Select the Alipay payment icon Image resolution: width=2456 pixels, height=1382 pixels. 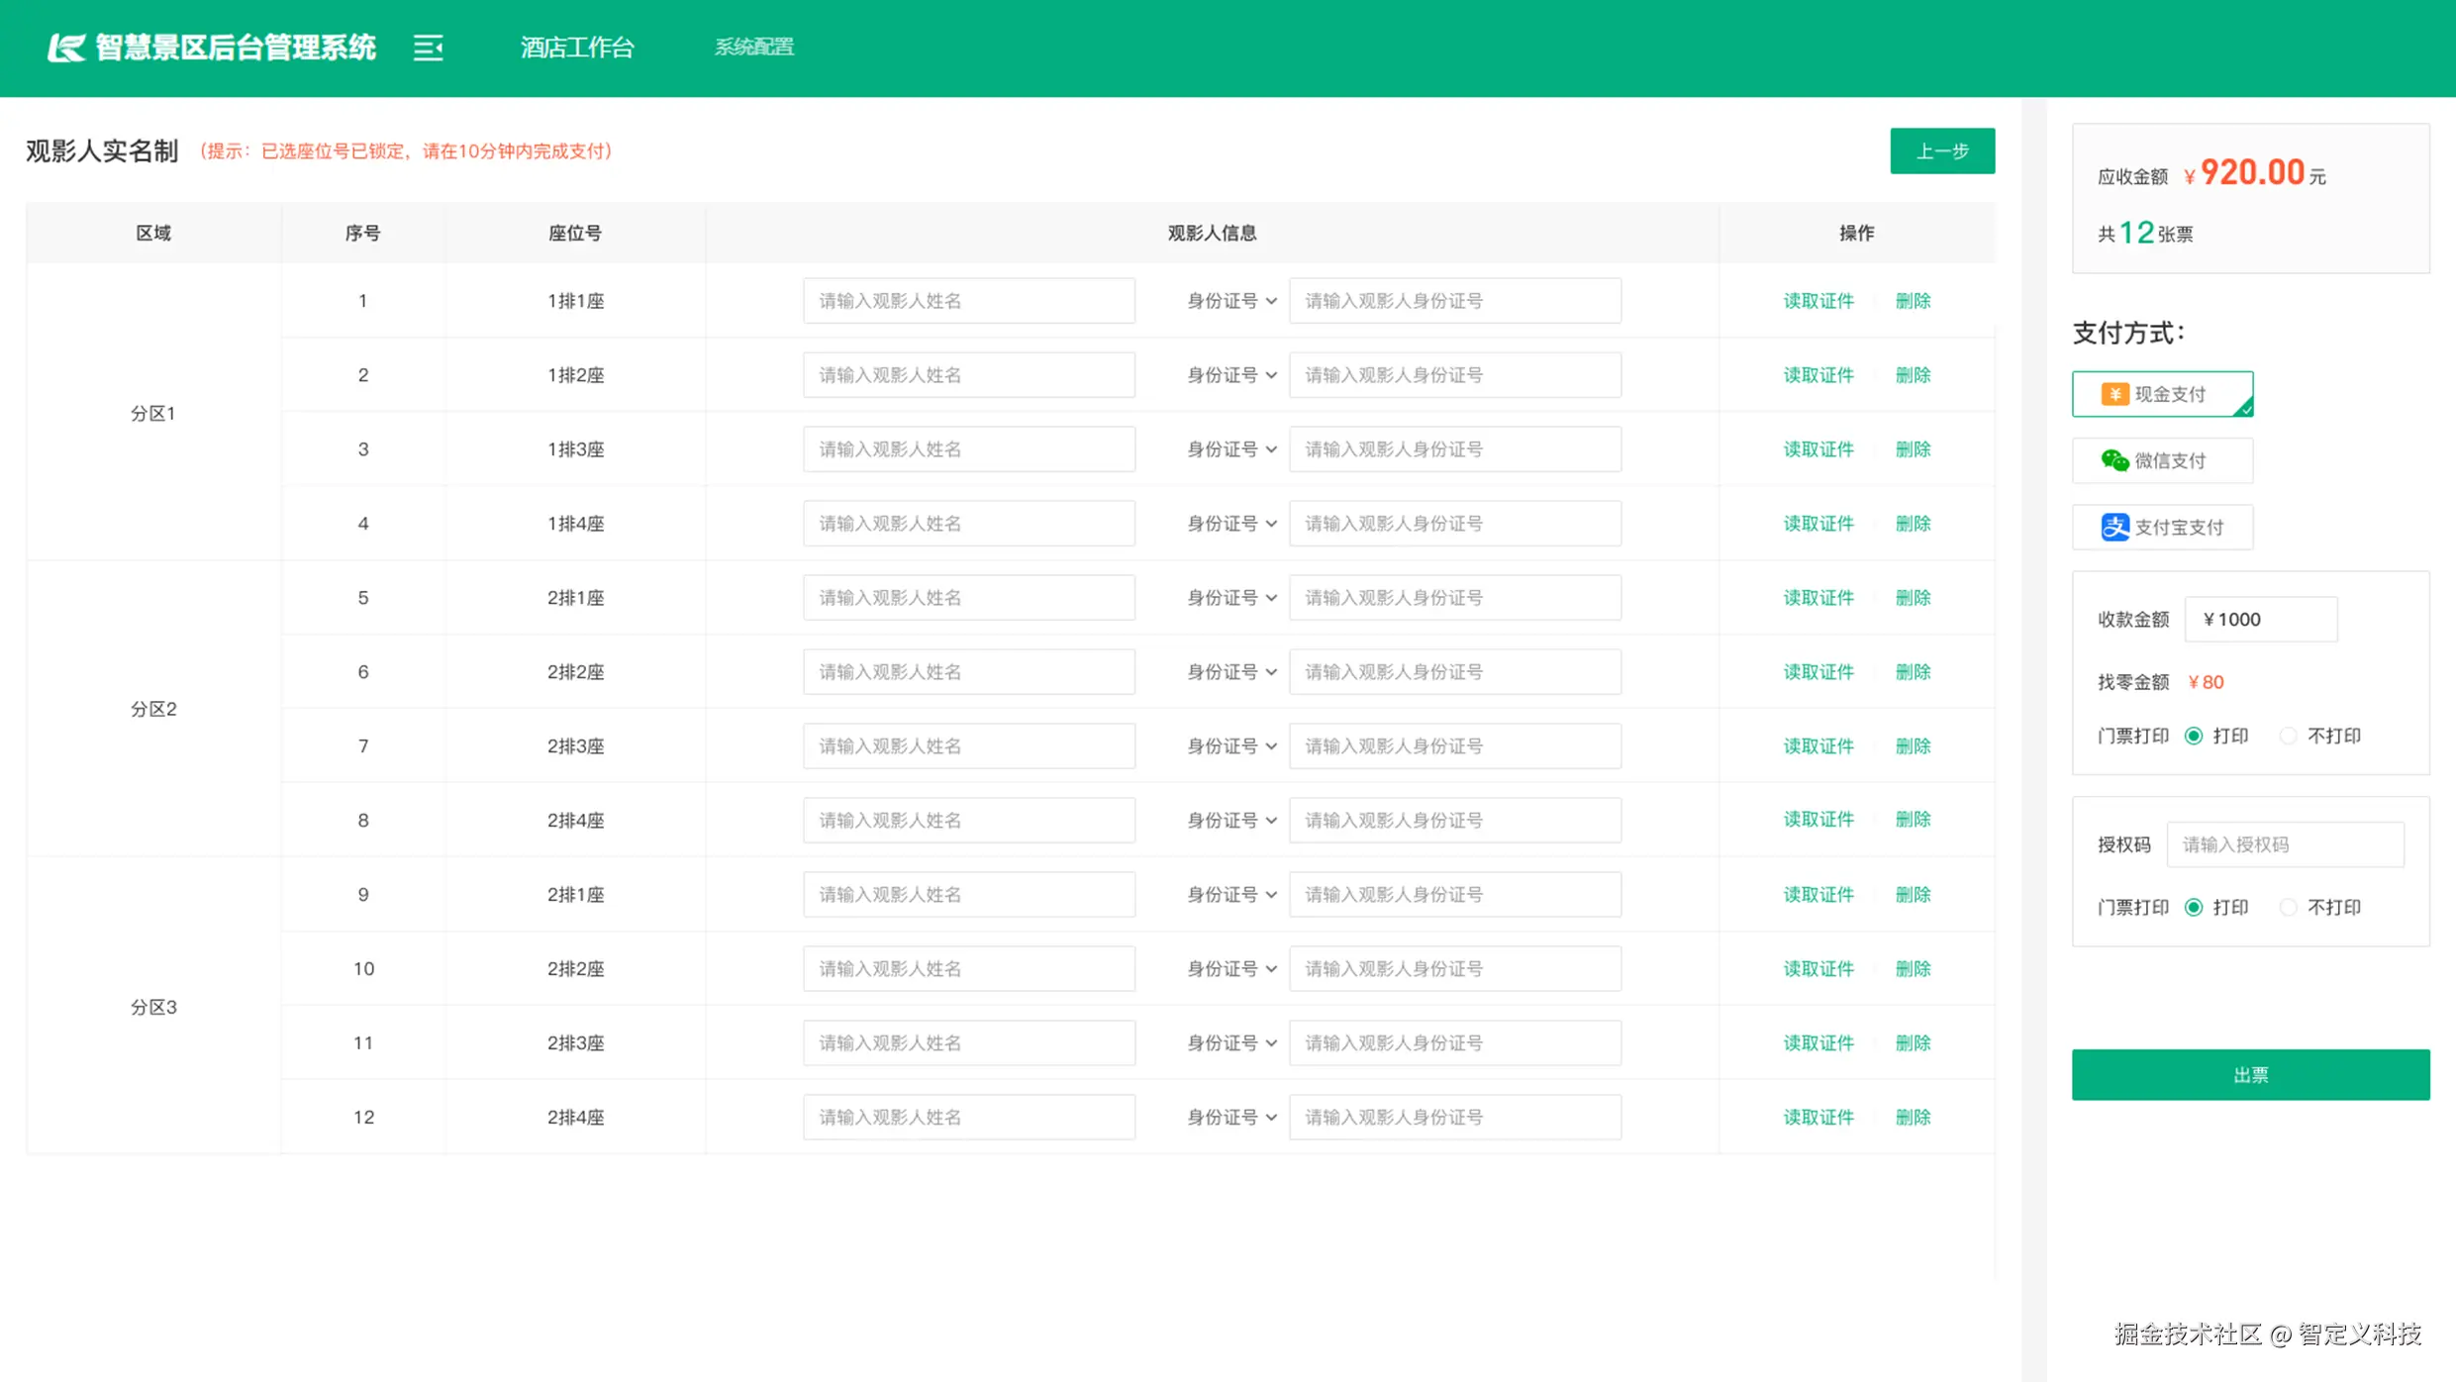click(2114, 527)
